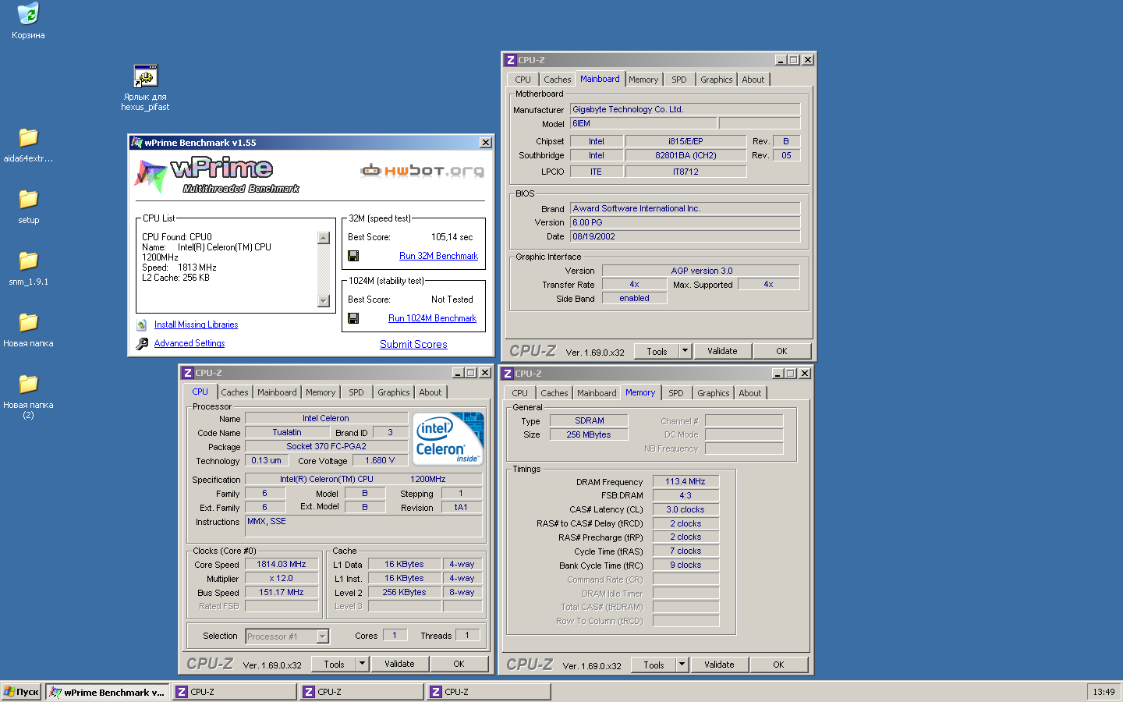Viewport: 1123px width, 702px height.
Task: Open Caches tab in Mainboard CPU-Z window
Action: click(557, 80)
